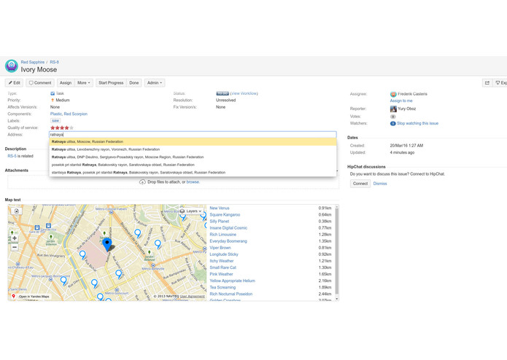Open the RS-8 issue key link
The image size is (507, 360).
tap(54, 62)
